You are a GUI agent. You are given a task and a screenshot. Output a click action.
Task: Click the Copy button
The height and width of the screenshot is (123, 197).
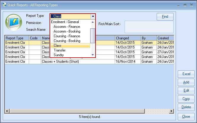pyautogui.click(x=186, y=99)
